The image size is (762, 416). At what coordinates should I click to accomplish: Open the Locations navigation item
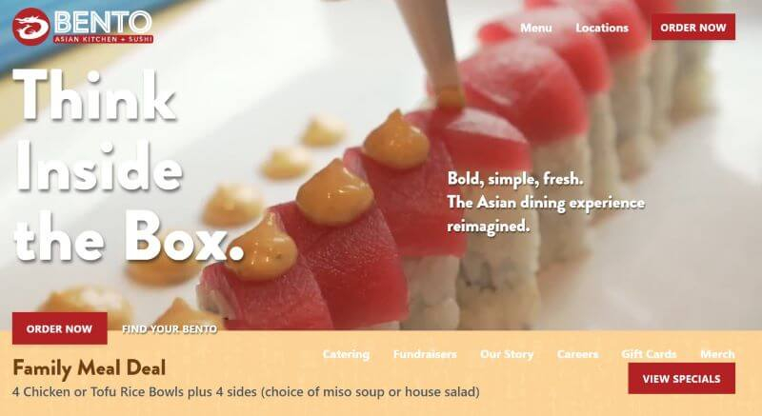[x=602, y=28]
